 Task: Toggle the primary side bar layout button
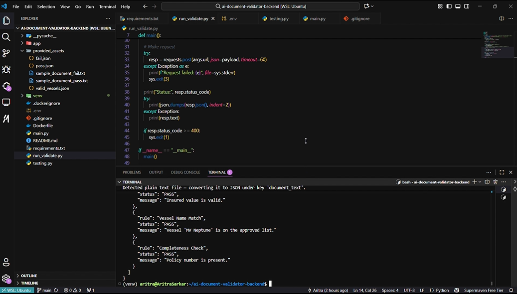coord(449,6)
